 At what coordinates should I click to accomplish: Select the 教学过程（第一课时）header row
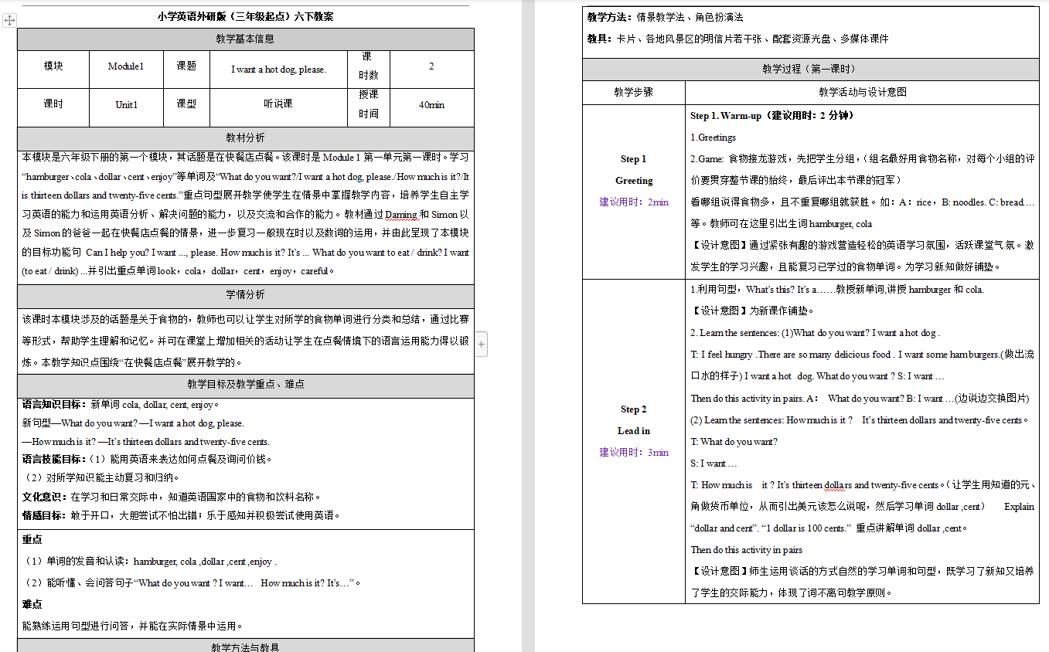tap(810, 70)
